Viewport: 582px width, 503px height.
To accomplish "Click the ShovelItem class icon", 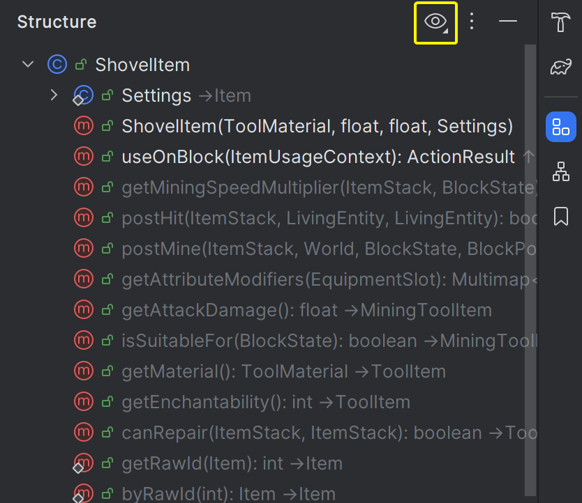I will click(x=57, y=65).
